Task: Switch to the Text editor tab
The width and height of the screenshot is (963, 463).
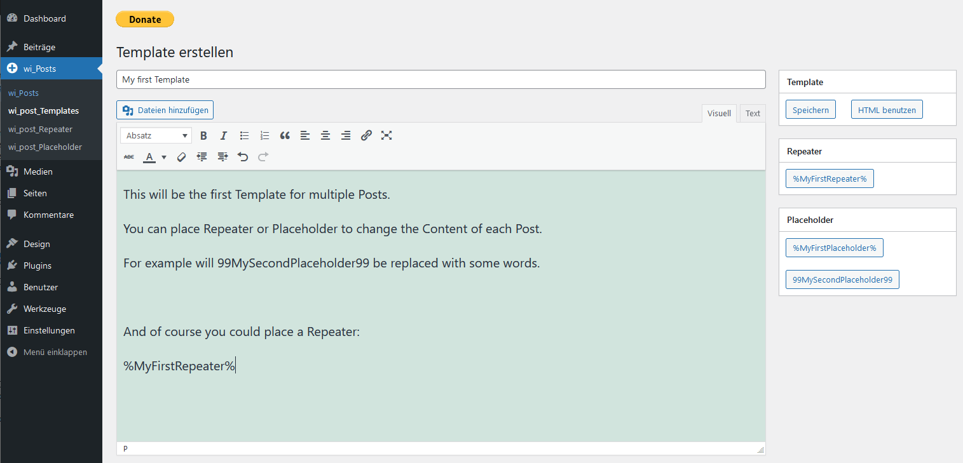Action: (753, 113)
